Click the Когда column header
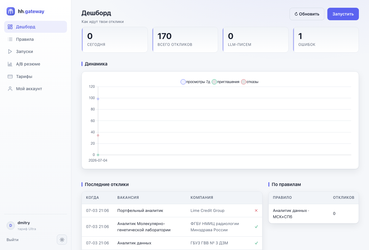The width and height of the screenshot is (369, 250). [x=93, y=198]
